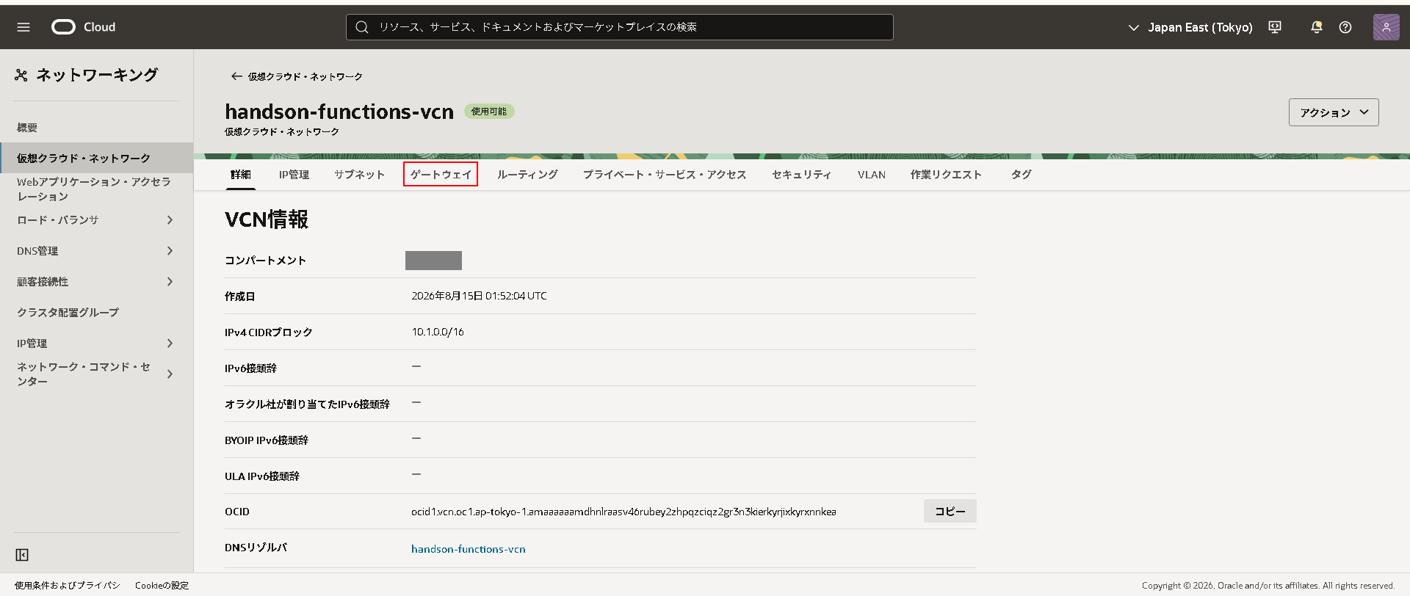
Task: Open the VLAN tab
Action: 872,175
